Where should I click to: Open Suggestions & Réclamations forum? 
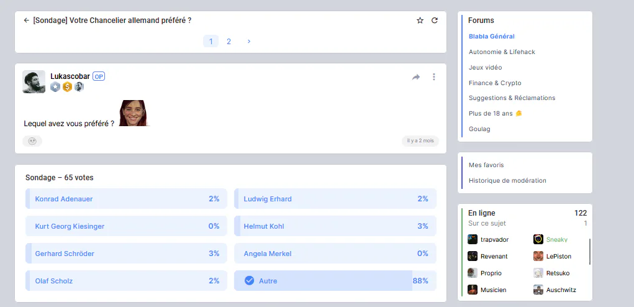point(512,98)
